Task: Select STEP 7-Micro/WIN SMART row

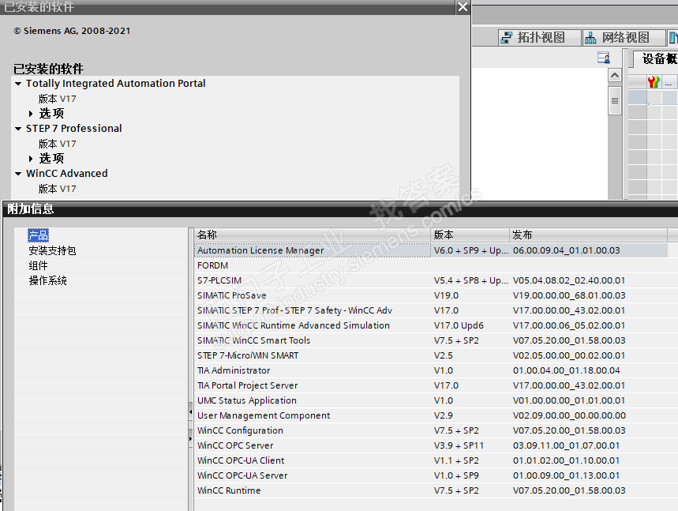Action: [x=431, y=355]
